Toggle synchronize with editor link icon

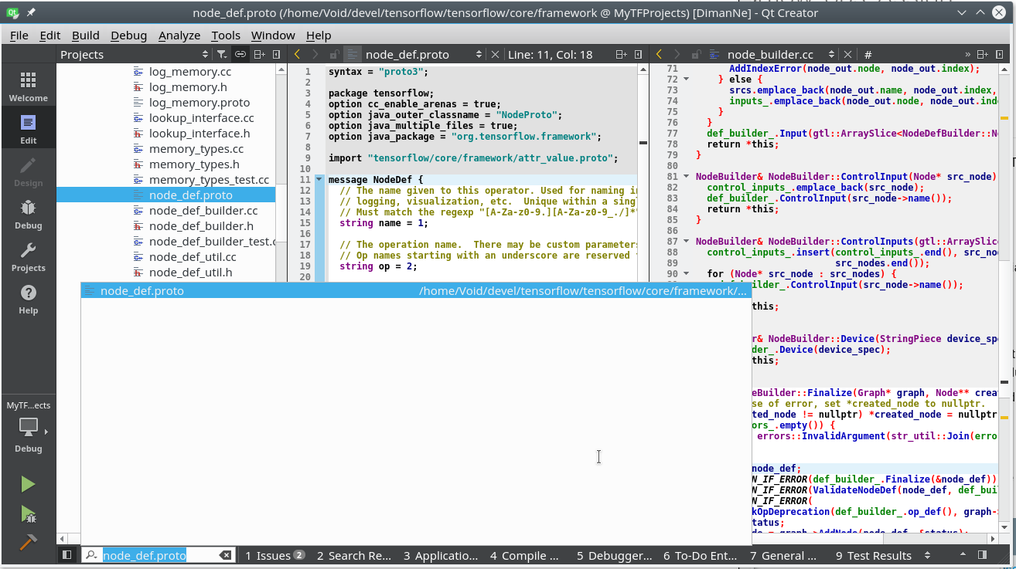(x=240, y=55)
